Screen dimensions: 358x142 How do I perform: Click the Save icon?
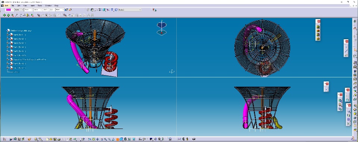55,139
